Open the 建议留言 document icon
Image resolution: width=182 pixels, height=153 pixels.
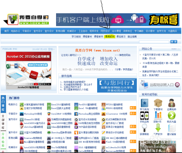(171, 128)
